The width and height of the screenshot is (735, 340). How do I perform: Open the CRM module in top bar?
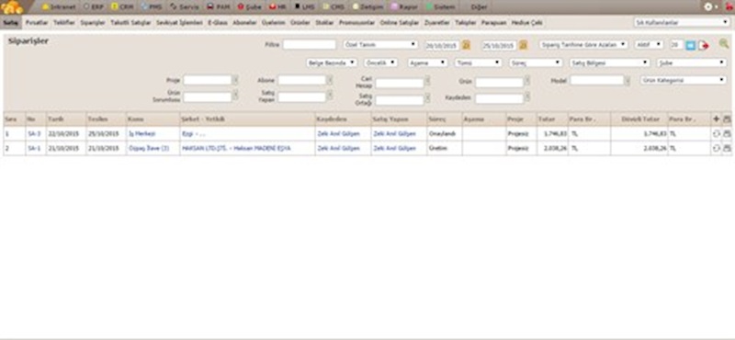[122, 7]
